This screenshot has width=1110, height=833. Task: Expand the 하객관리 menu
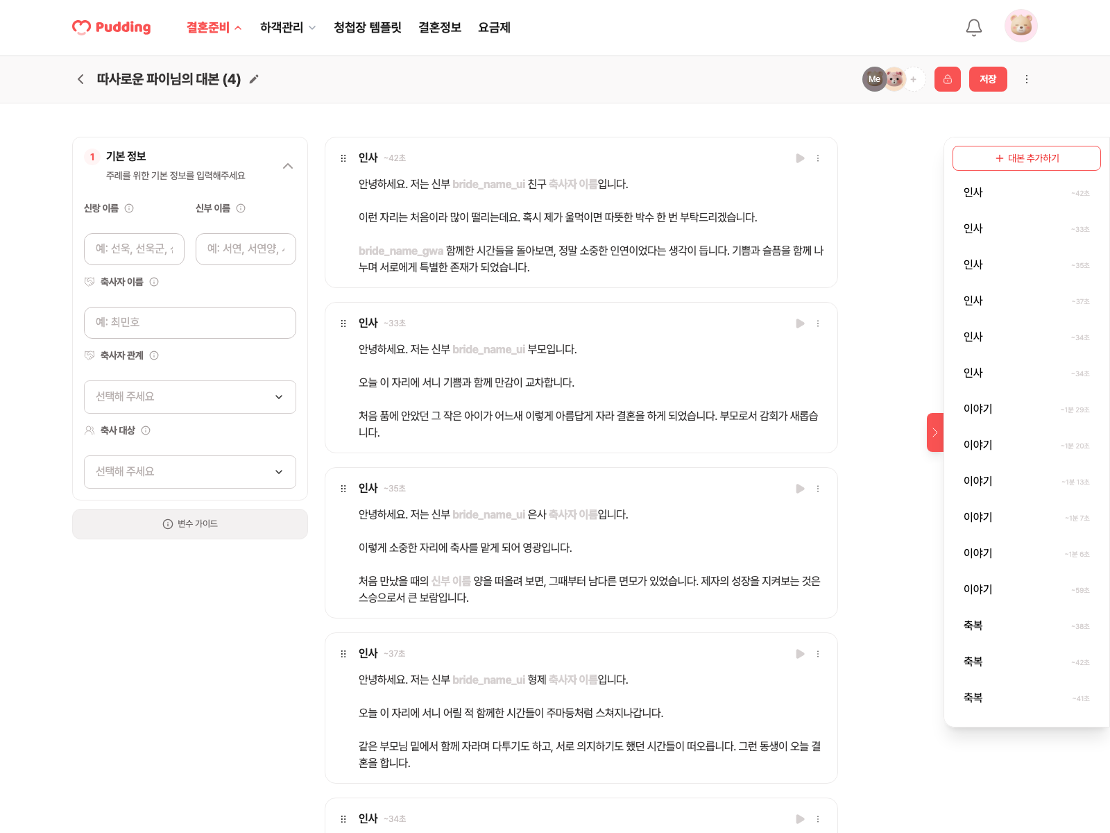(288, 28)
